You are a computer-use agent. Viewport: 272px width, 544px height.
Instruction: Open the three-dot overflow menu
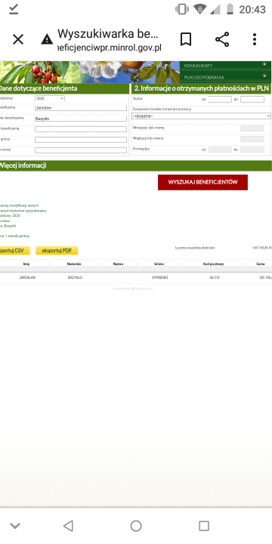255,39
